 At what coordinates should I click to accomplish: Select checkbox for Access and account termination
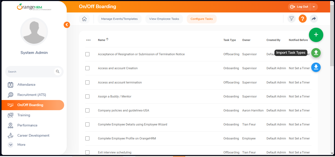87,82
